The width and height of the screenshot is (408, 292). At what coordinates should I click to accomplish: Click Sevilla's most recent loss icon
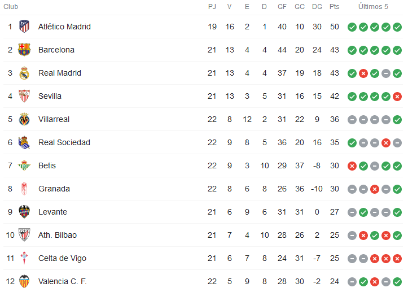(397, 97)
